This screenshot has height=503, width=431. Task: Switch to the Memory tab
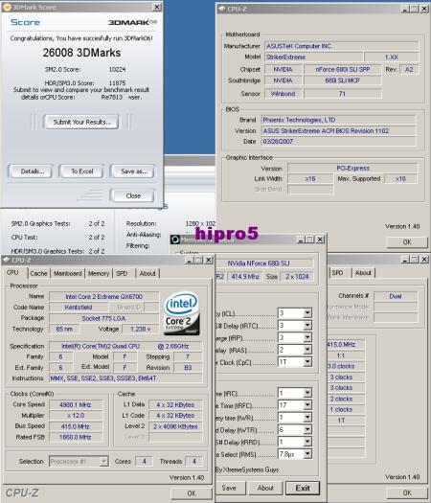(99, 274)
